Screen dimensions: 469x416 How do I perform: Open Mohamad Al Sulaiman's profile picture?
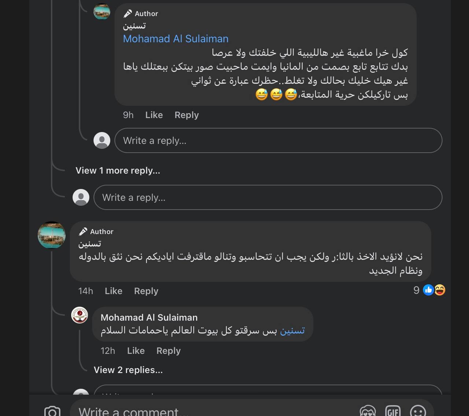pyautogui.click(x=80, y=315)
